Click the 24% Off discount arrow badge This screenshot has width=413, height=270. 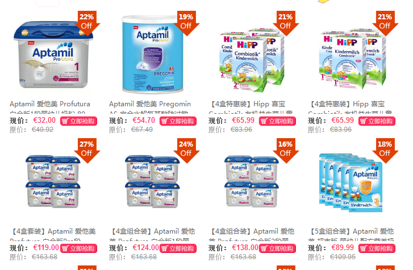(186, 150)
